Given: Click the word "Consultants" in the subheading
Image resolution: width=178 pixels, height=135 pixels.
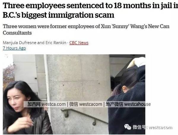Looking at the screenshot, I should (17, 33).
